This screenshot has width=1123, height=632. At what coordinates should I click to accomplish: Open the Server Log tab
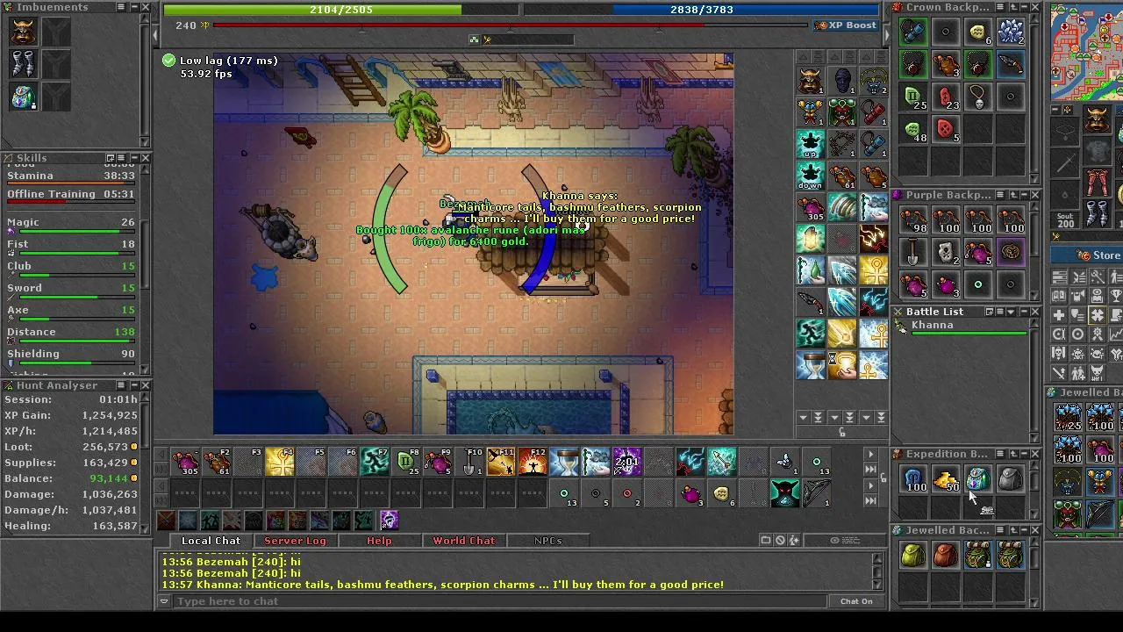[x=295, y=541]
